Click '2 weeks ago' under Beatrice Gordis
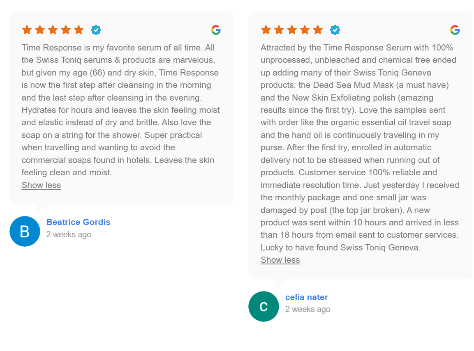This screenshot has height=351, width=474. 69,234
